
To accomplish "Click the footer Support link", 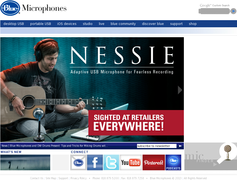I will point(63,178).
